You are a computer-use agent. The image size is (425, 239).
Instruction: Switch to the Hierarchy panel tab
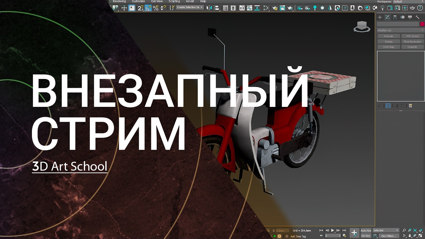[x=395, y=17]
